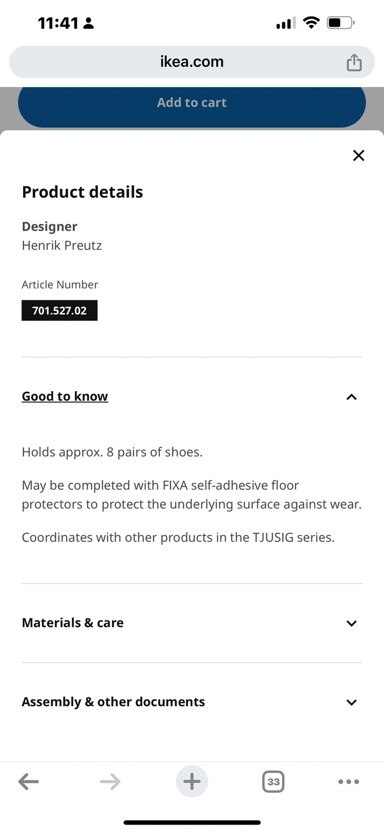384x832 pixels.
Task: Open the three-dot browser menu
Action: coord(348,782)
